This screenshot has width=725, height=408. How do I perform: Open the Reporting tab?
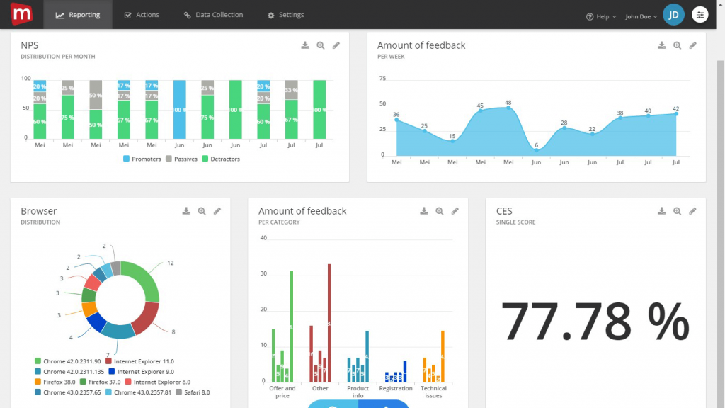[x=78, y=15]
